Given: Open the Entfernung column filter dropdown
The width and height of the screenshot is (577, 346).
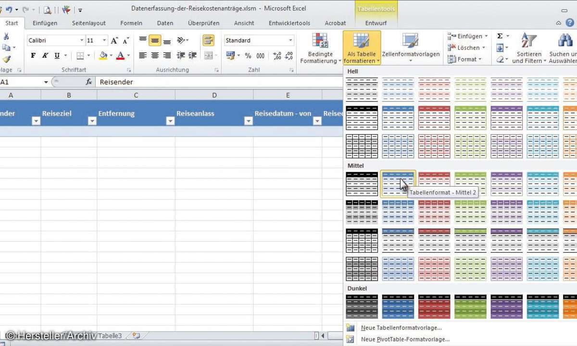Looking at the screenshot, I should [x=170, y=121].
